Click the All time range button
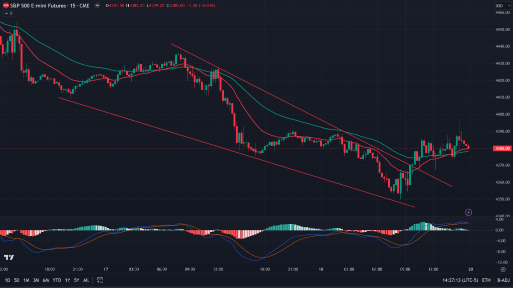Viewport: 513px width, 288px height. point(86,280)
